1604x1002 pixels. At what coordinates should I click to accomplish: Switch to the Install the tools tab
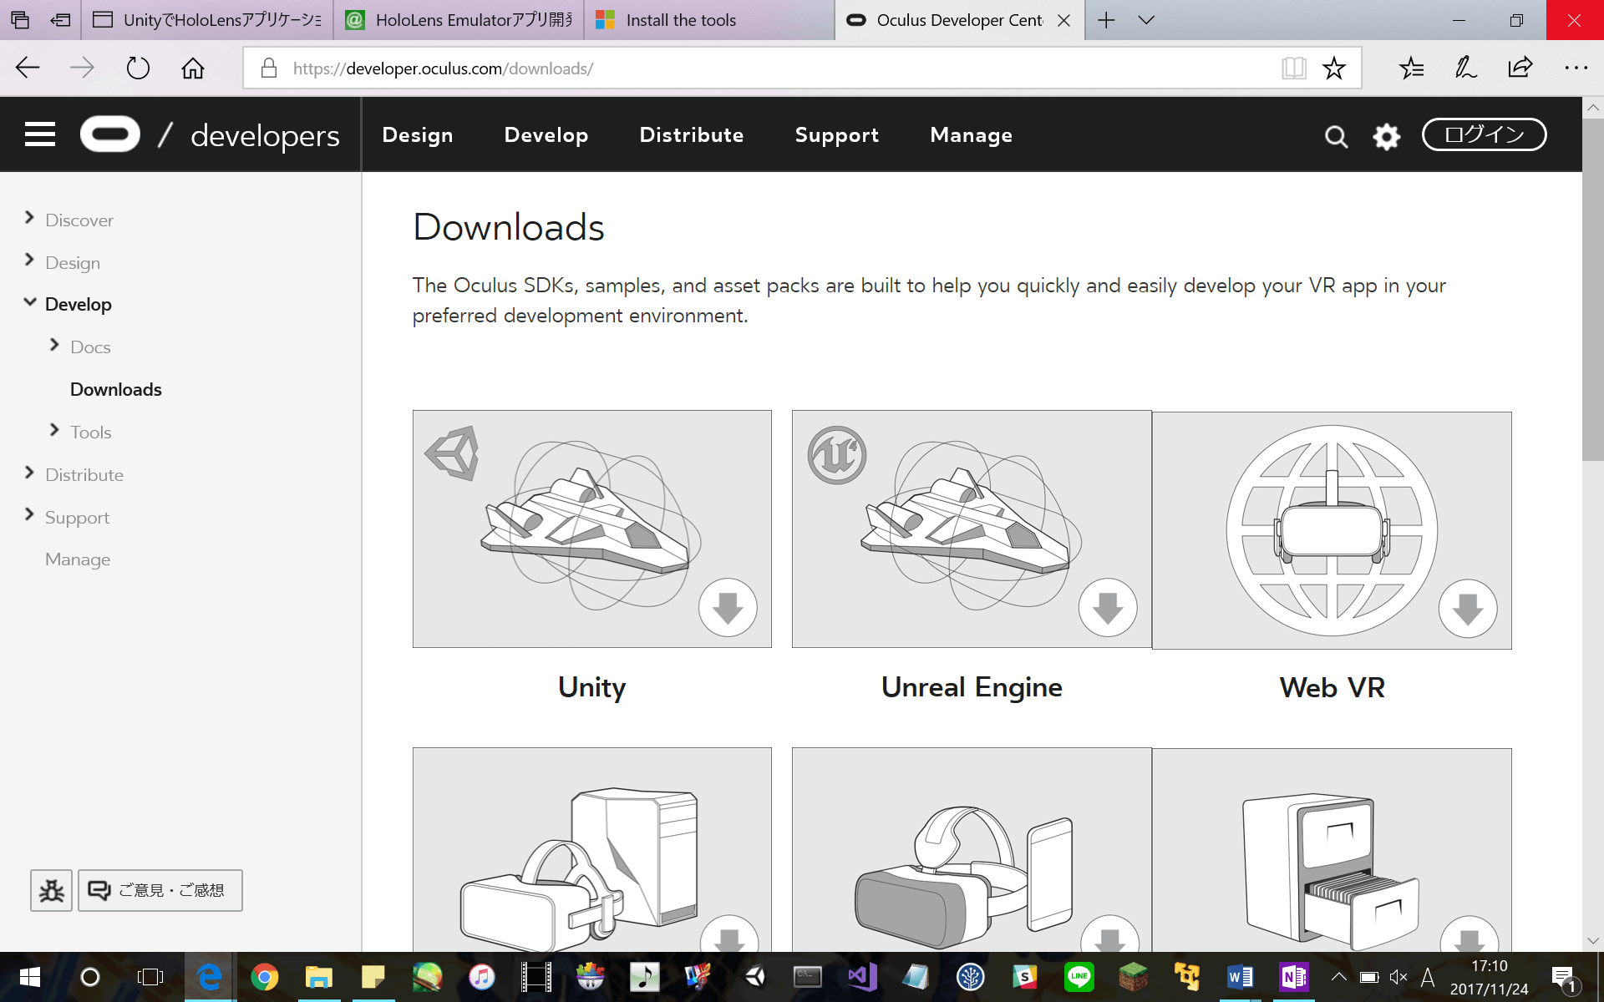click(708, 20)
